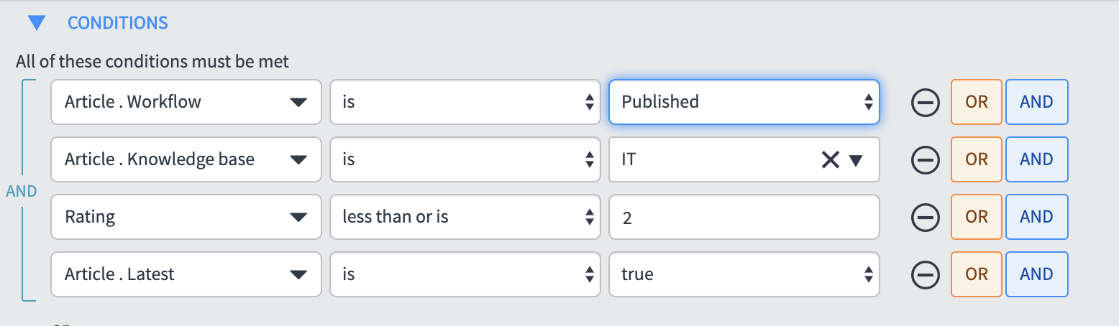Image resolution: width=1119 pixels, height=326 pixels.
Task: Add AND condition to Latest row
Action: click(1036, 274)
